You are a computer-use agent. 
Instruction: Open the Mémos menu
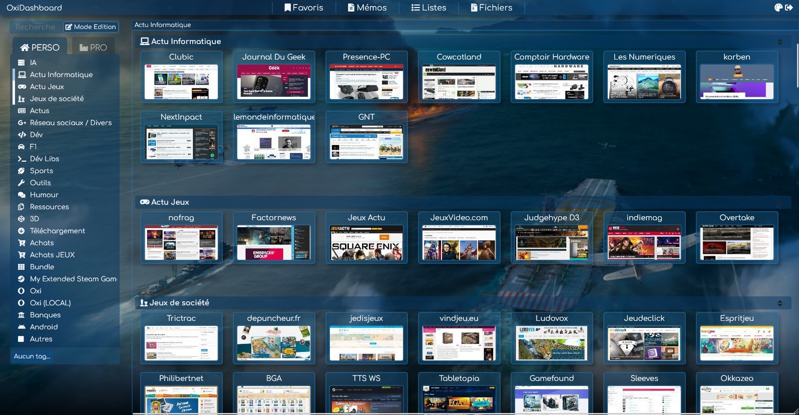[x=367, y=8]
